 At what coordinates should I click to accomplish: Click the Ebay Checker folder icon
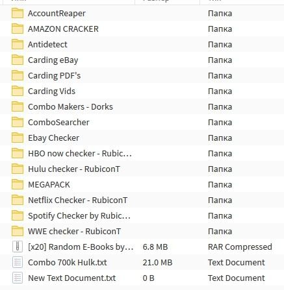pyautogui.click(x=18, y=138)
